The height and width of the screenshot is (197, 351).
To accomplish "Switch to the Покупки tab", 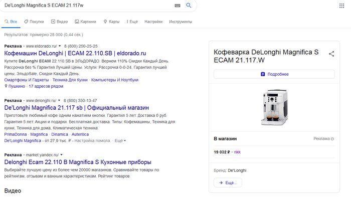I will (x=34, y=22).
